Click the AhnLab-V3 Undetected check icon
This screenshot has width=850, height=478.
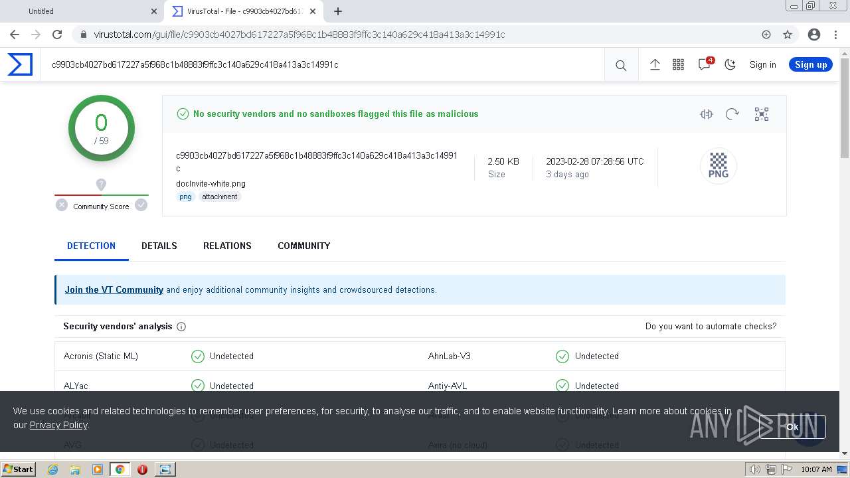click(x=562, y=357)
